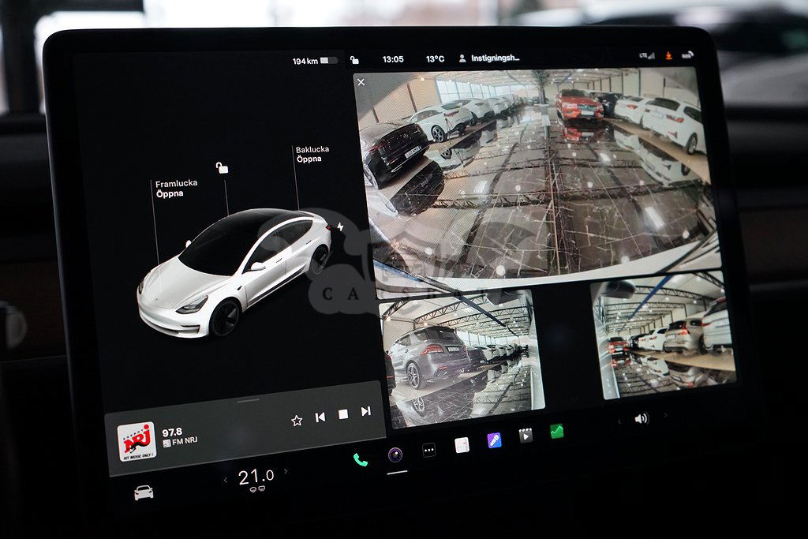Lower temperature with the left arrow
The height and width of the screenshot is (539, 808).
click(225, 480)
